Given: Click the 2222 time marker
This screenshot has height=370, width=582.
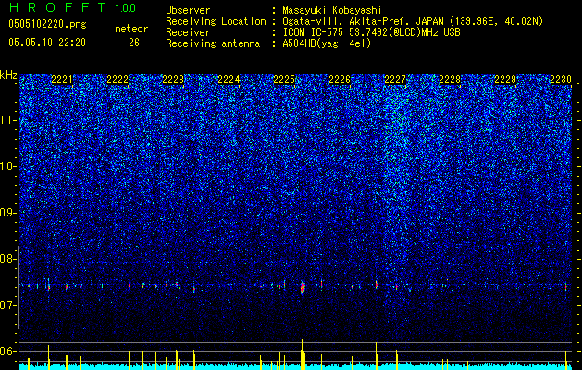Looking at the screenshot, I should coord(118,80).
